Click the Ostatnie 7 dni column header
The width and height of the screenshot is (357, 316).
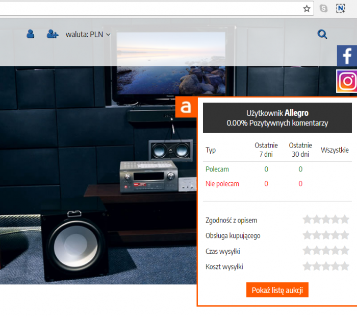tap(266, 150)
